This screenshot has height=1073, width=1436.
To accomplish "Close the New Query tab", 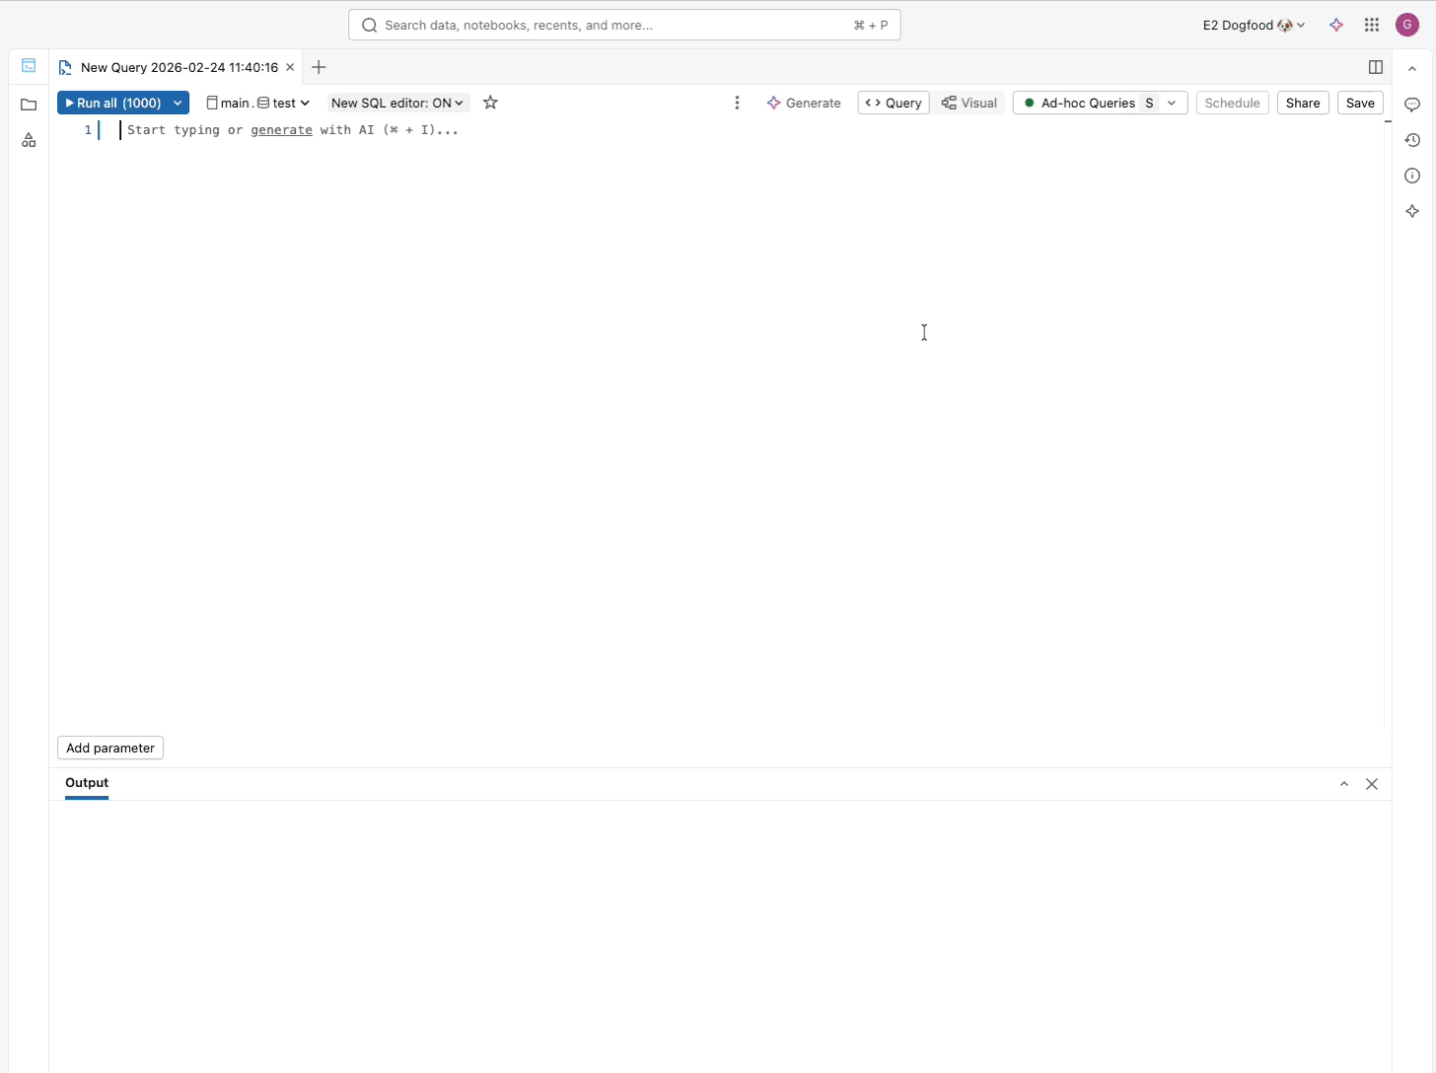I will click(290, 67).
